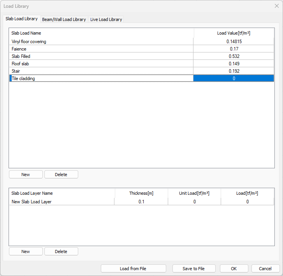Image resolution: width=283 pixels, height=276 pixels.
Task: Click the layer Unit Load cell
Action: click(x=194, y=202)
